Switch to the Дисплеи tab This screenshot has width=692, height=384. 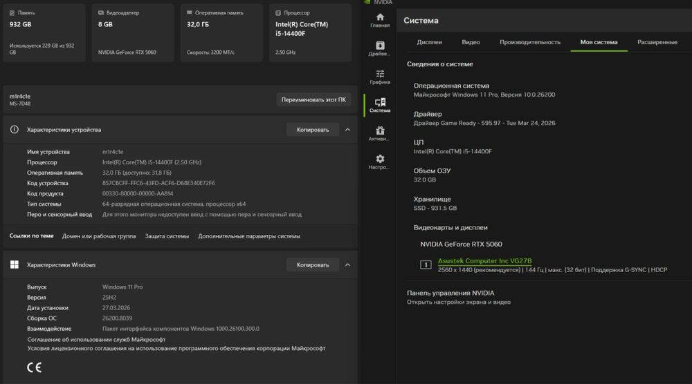(429, 42)
